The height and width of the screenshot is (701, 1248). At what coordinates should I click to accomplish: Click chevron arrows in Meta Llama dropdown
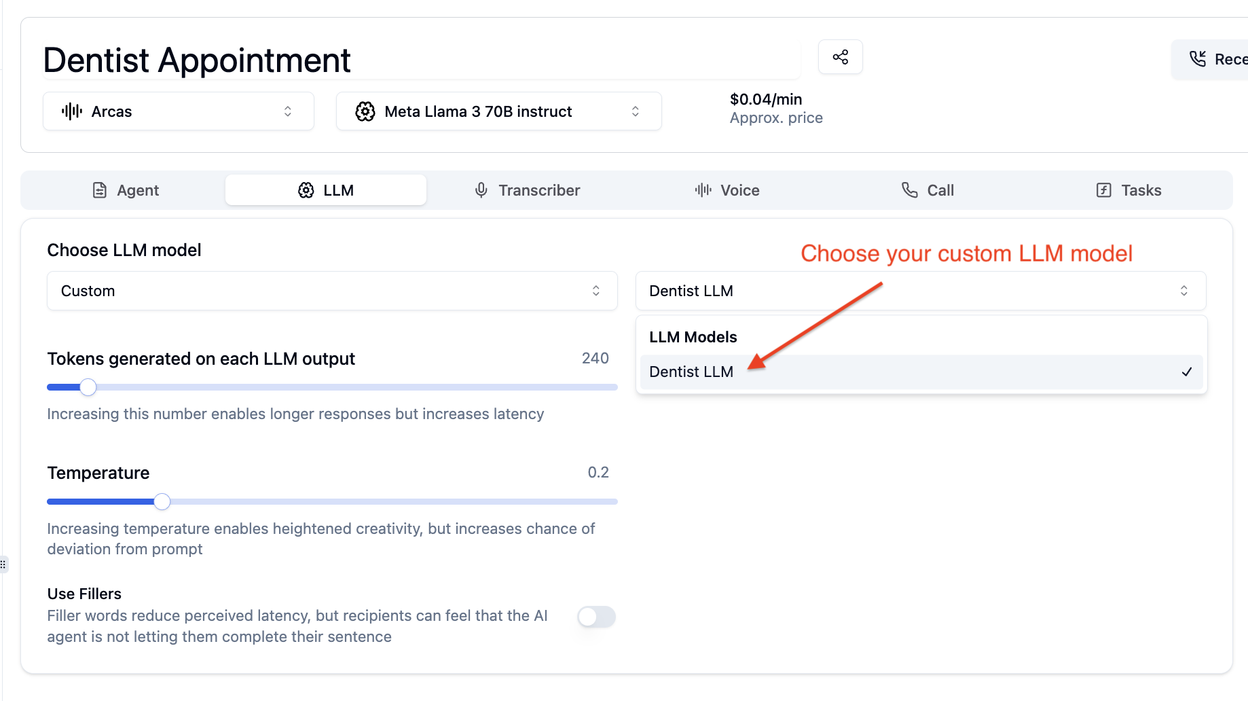pos(636,111)
